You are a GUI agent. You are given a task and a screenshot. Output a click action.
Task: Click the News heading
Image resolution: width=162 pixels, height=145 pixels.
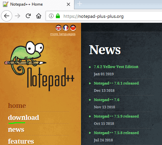pyautogui.click(x=105, y=50)
